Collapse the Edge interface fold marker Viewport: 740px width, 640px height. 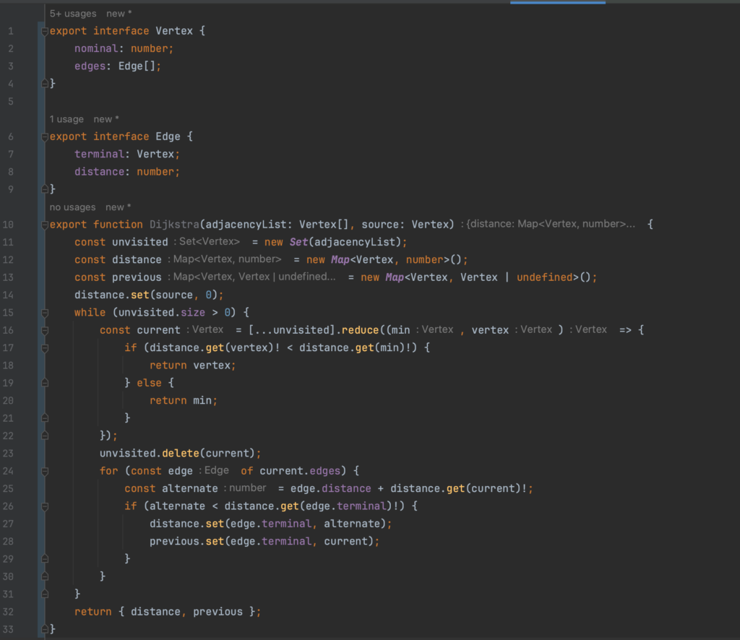pos(45,137)
